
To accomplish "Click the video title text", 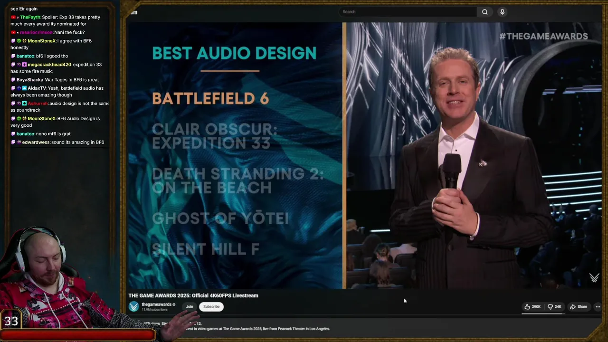I will [x=193, y=295].
